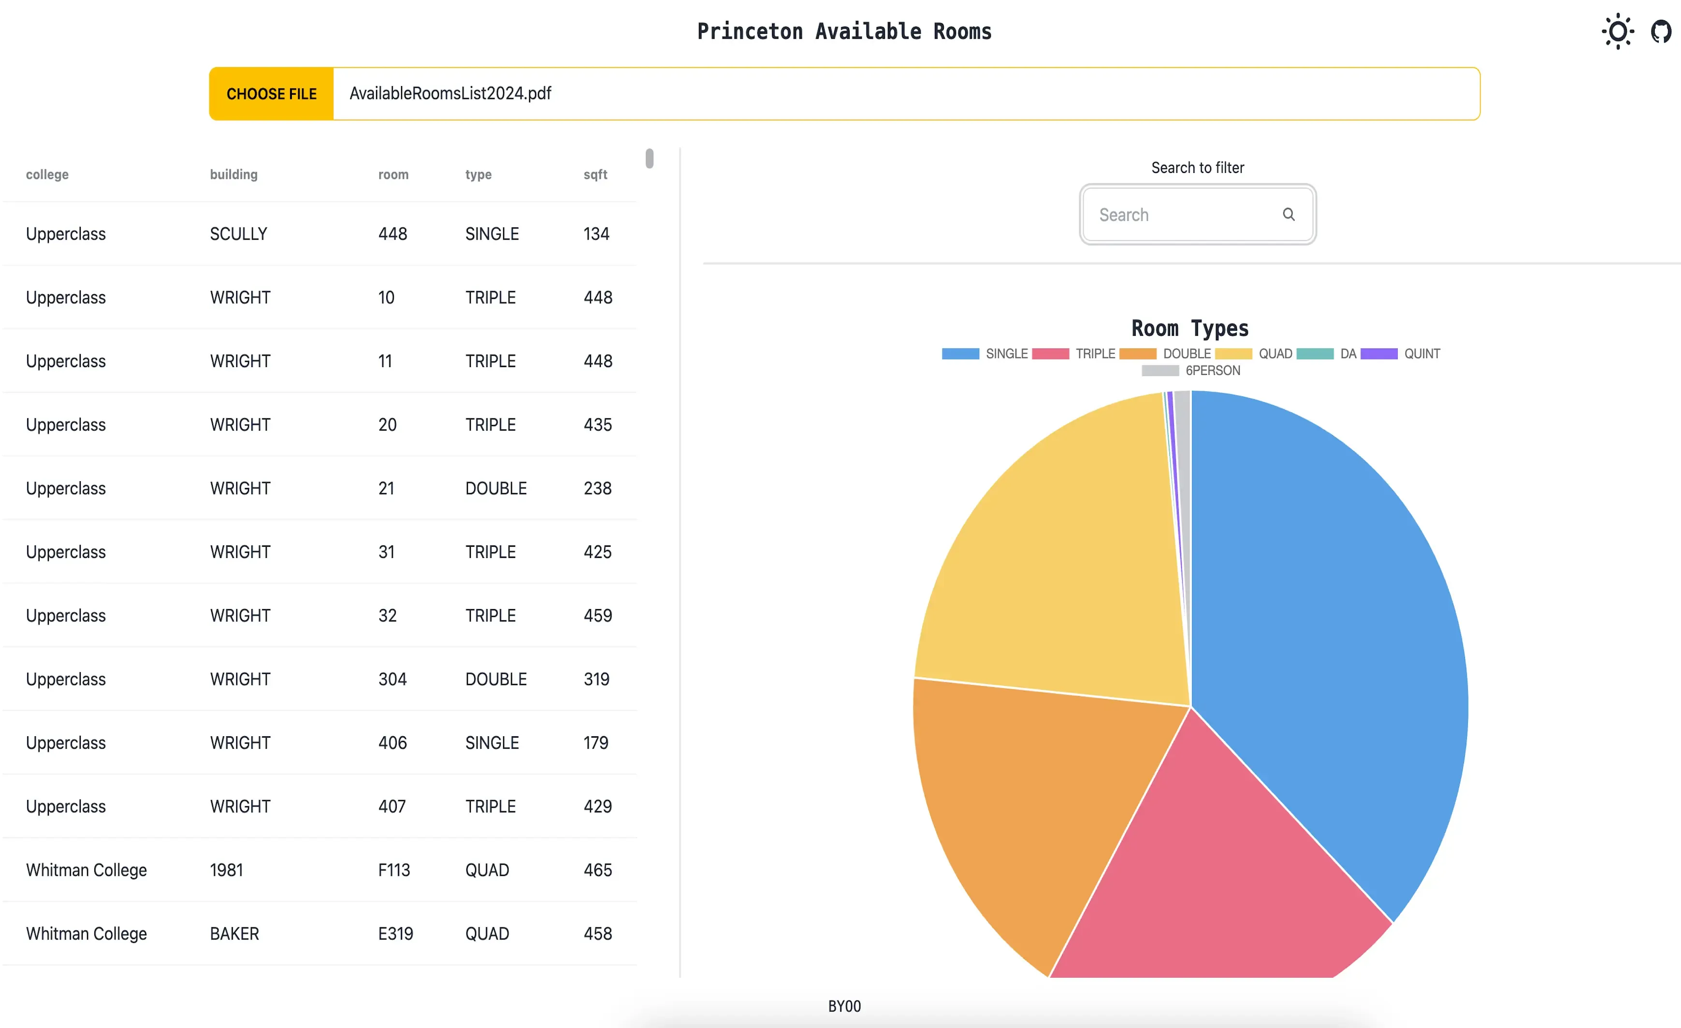This screenshot has height=1028, width=1681.
Task: Select room 31 cell
Action: coord(387,552)
